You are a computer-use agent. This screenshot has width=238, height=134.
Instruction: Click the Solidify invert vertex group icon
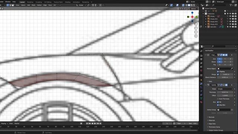(232, 110)
